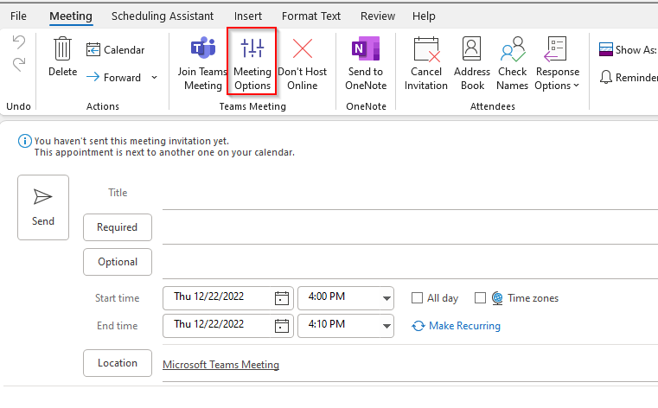Viewport: 658px width, 408px height.
Task: Open the end time 4:10 PM dropdown
Action: tap(386, 326)
